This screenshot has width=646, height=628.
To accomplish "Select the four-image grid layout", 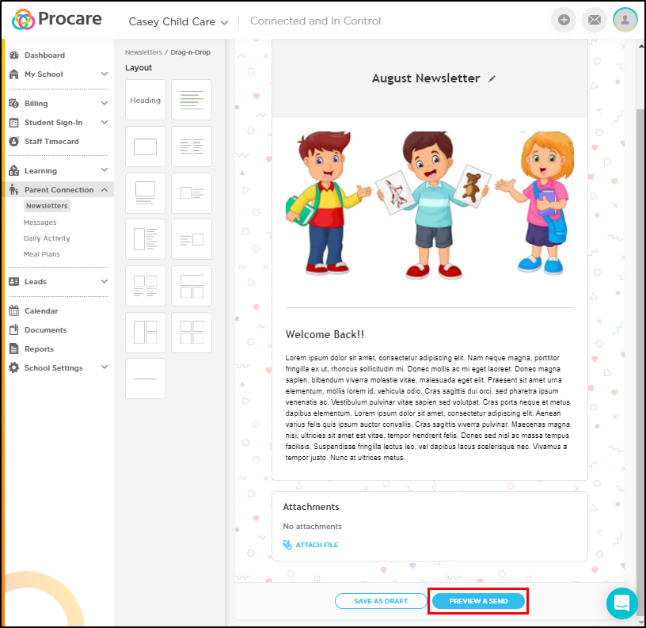I will coord(192,333).
